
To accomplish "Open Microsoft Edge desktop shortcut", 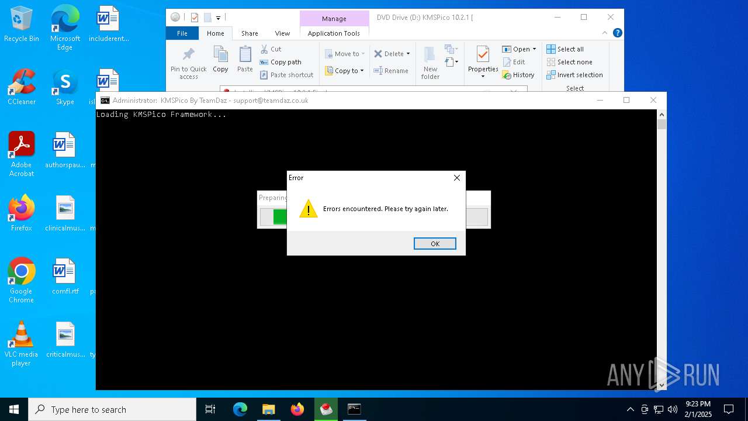I will click(x=65, y=27).
